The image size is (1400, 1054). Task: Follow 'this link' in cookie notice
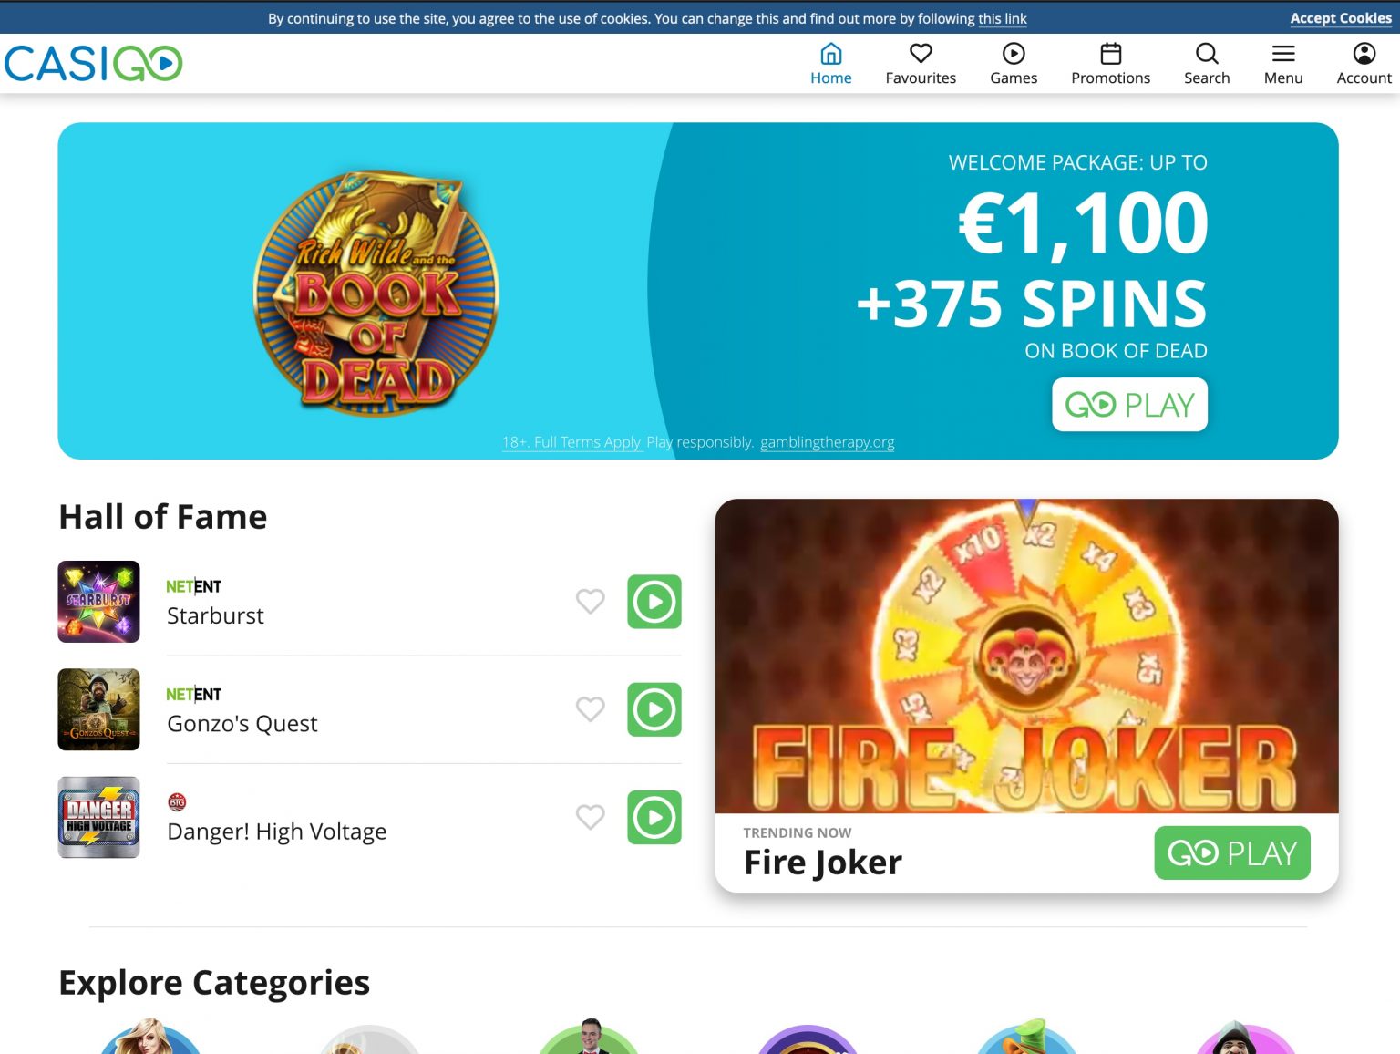point(1003,18)
